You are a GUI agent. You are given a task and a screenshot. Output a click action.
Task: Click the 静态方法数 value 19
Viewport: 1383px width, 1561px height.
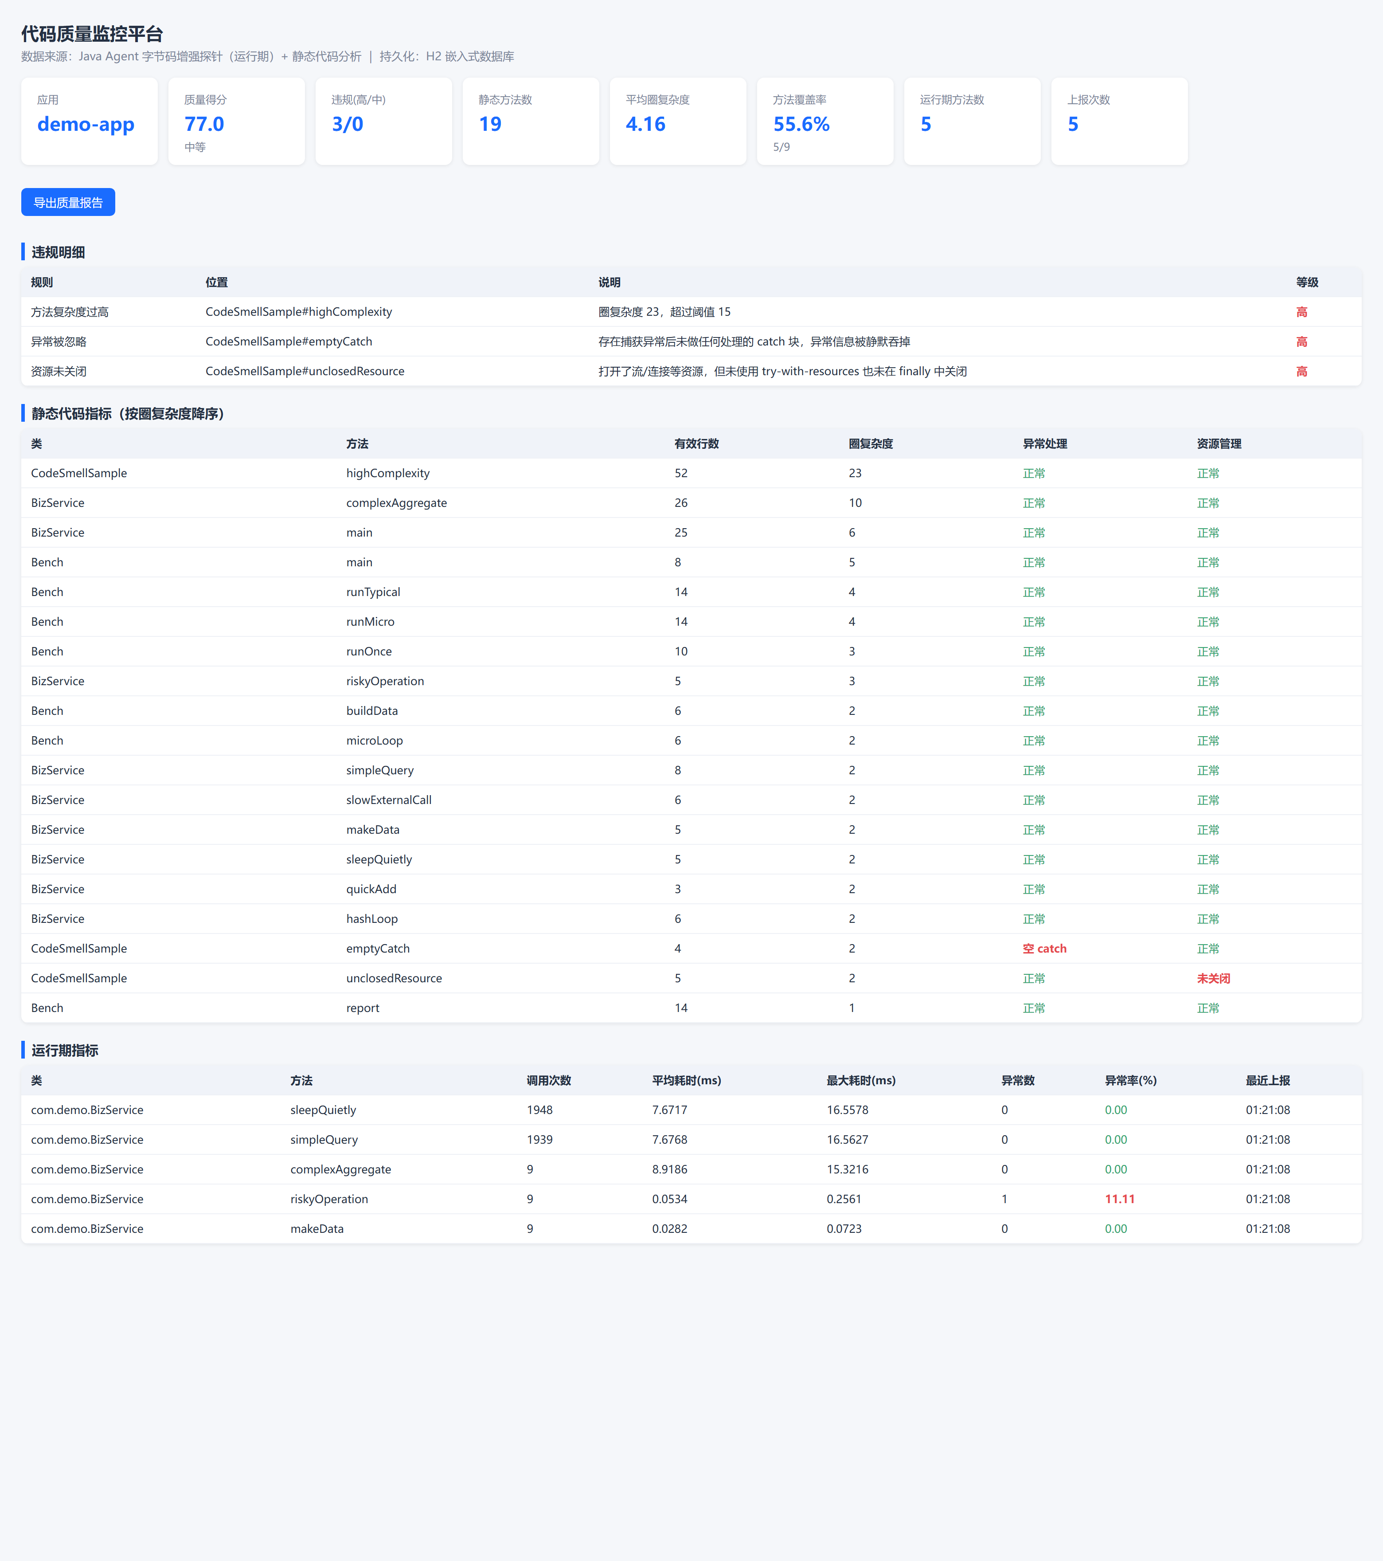pyautogui.click(x=490, y=124)
